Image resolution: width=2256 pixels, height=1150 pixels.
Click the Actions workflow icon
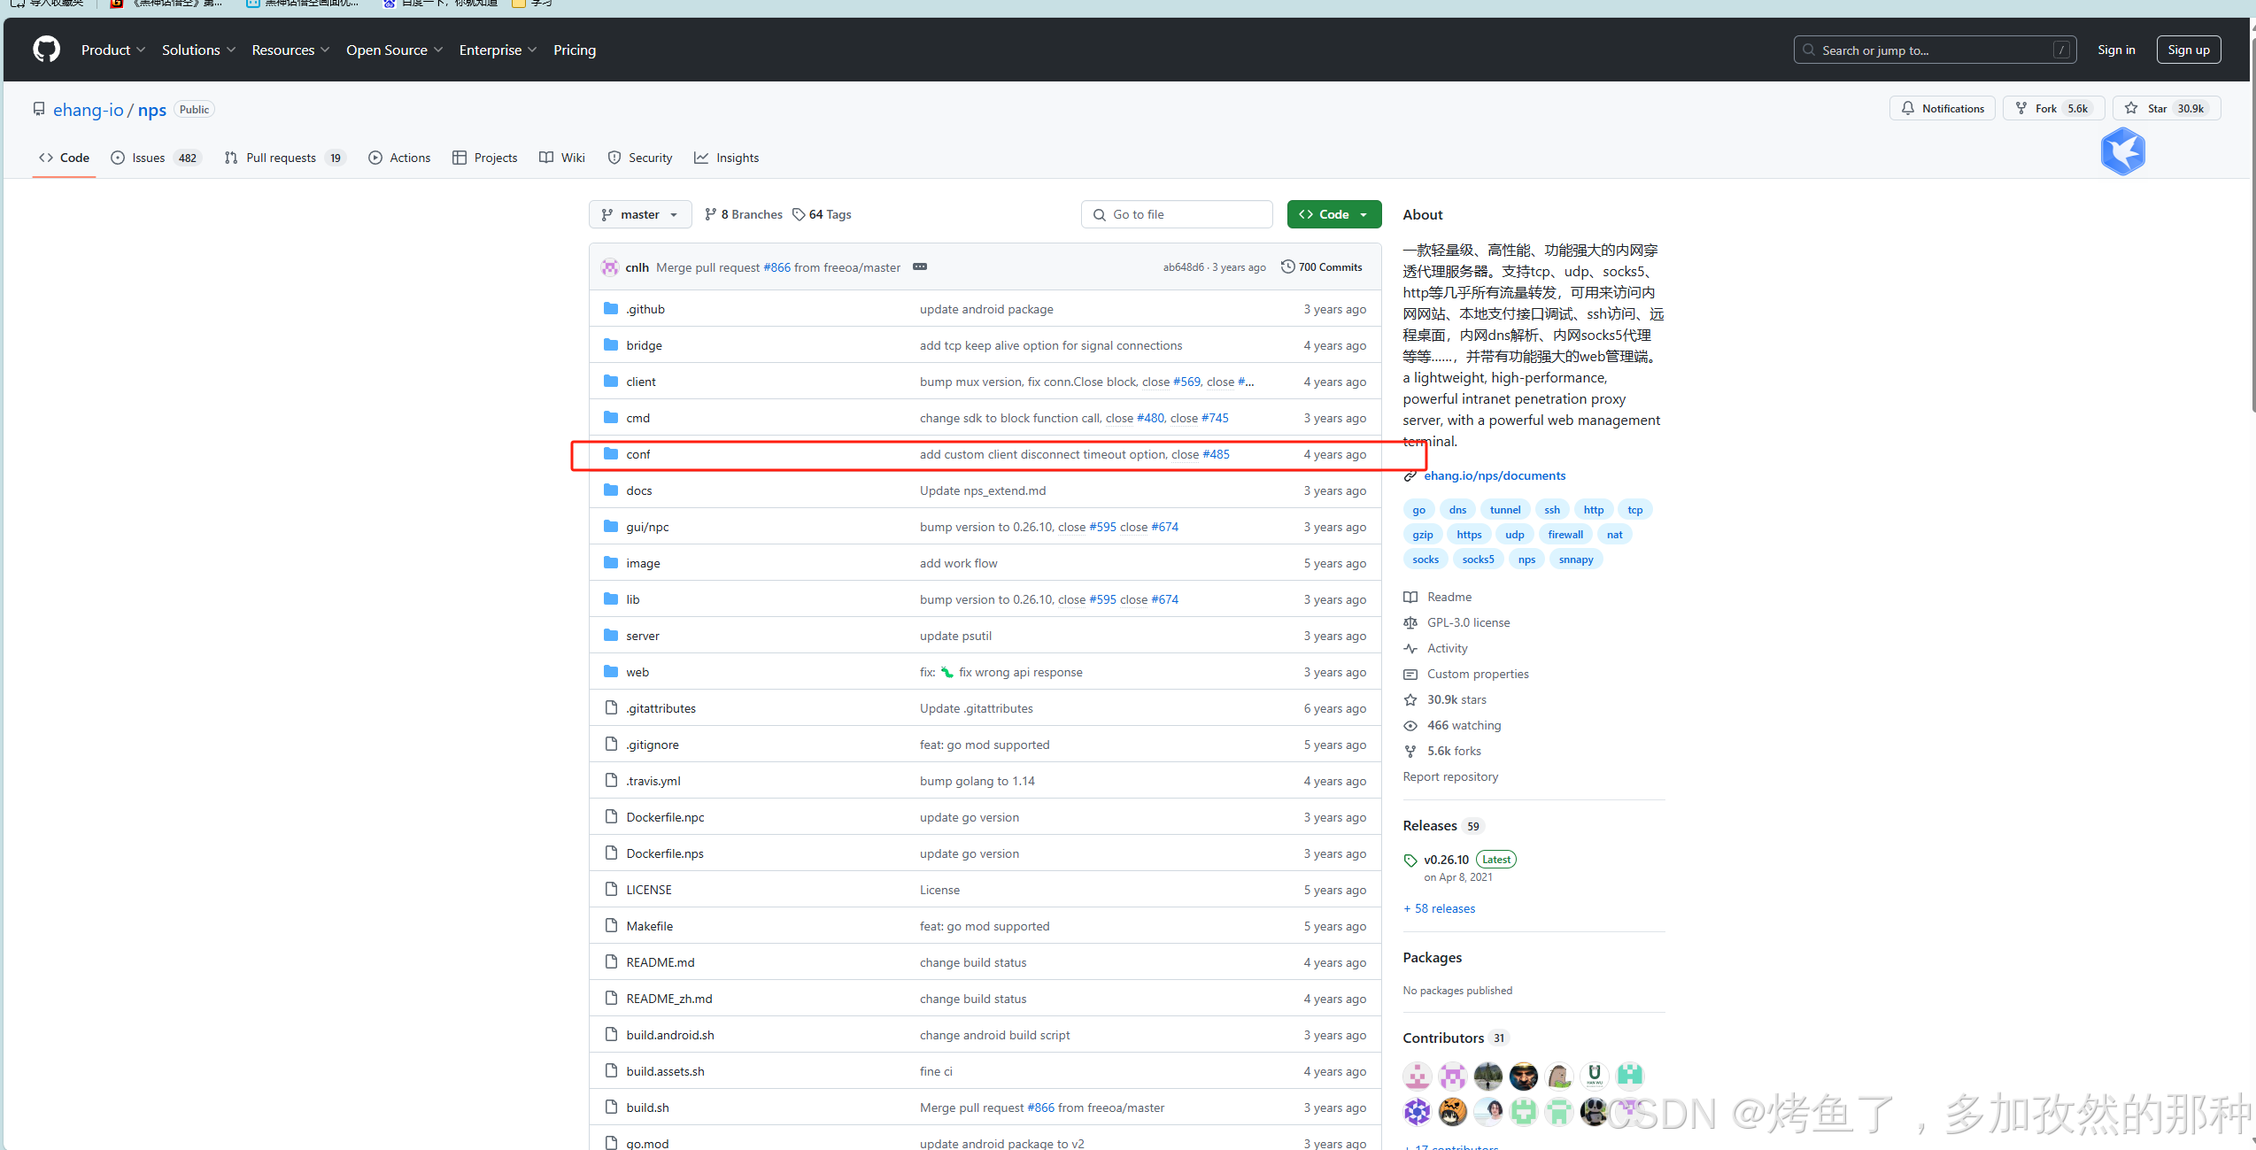[x=375, y=158]
